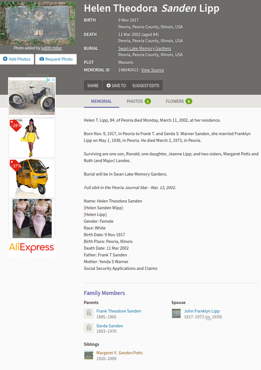The image size is (261, 370).
Task: Open the View Source link
Action: click(x=152, y=70)
